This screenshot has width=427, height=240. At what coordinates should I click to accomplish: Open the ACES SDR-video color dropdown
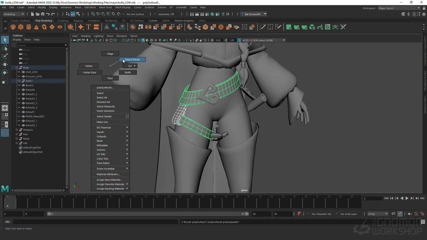(264, 40)
